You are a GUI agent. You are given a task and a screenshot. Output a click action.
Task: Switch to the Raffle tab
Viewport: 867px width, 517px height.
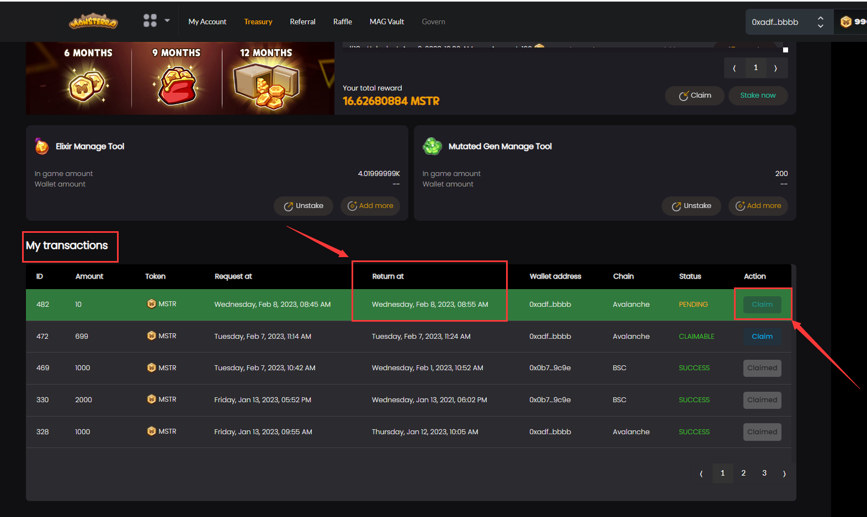point(342,22)
